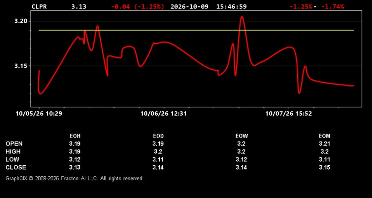The height and width of the screenshot is (198, 372).
Task: Click the HIGH row label
Action: click(13, 151)
